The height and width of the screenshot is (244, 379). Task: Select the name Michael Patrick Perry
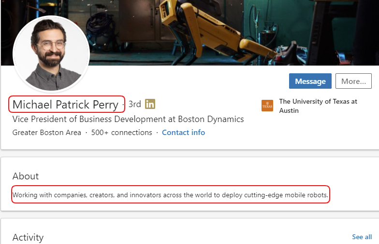click(65, 104)
